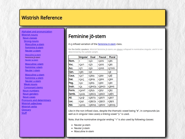Click the Abl. plural table cell
Screen dimensions: 185x139
tap(112, 105)
